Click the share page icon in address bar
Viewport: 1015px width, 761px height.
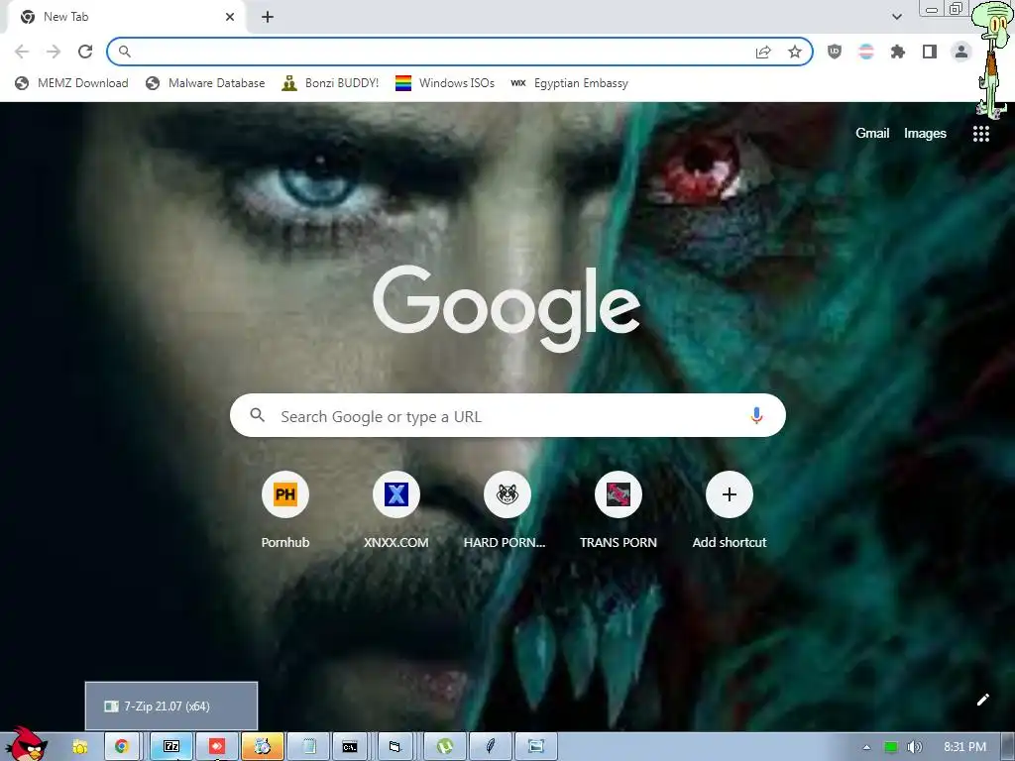tap(763, 52)
